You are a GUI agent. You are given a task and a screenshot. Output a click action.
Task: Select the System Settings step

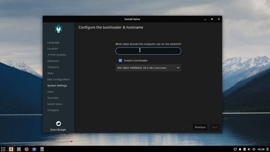(57, 86)
